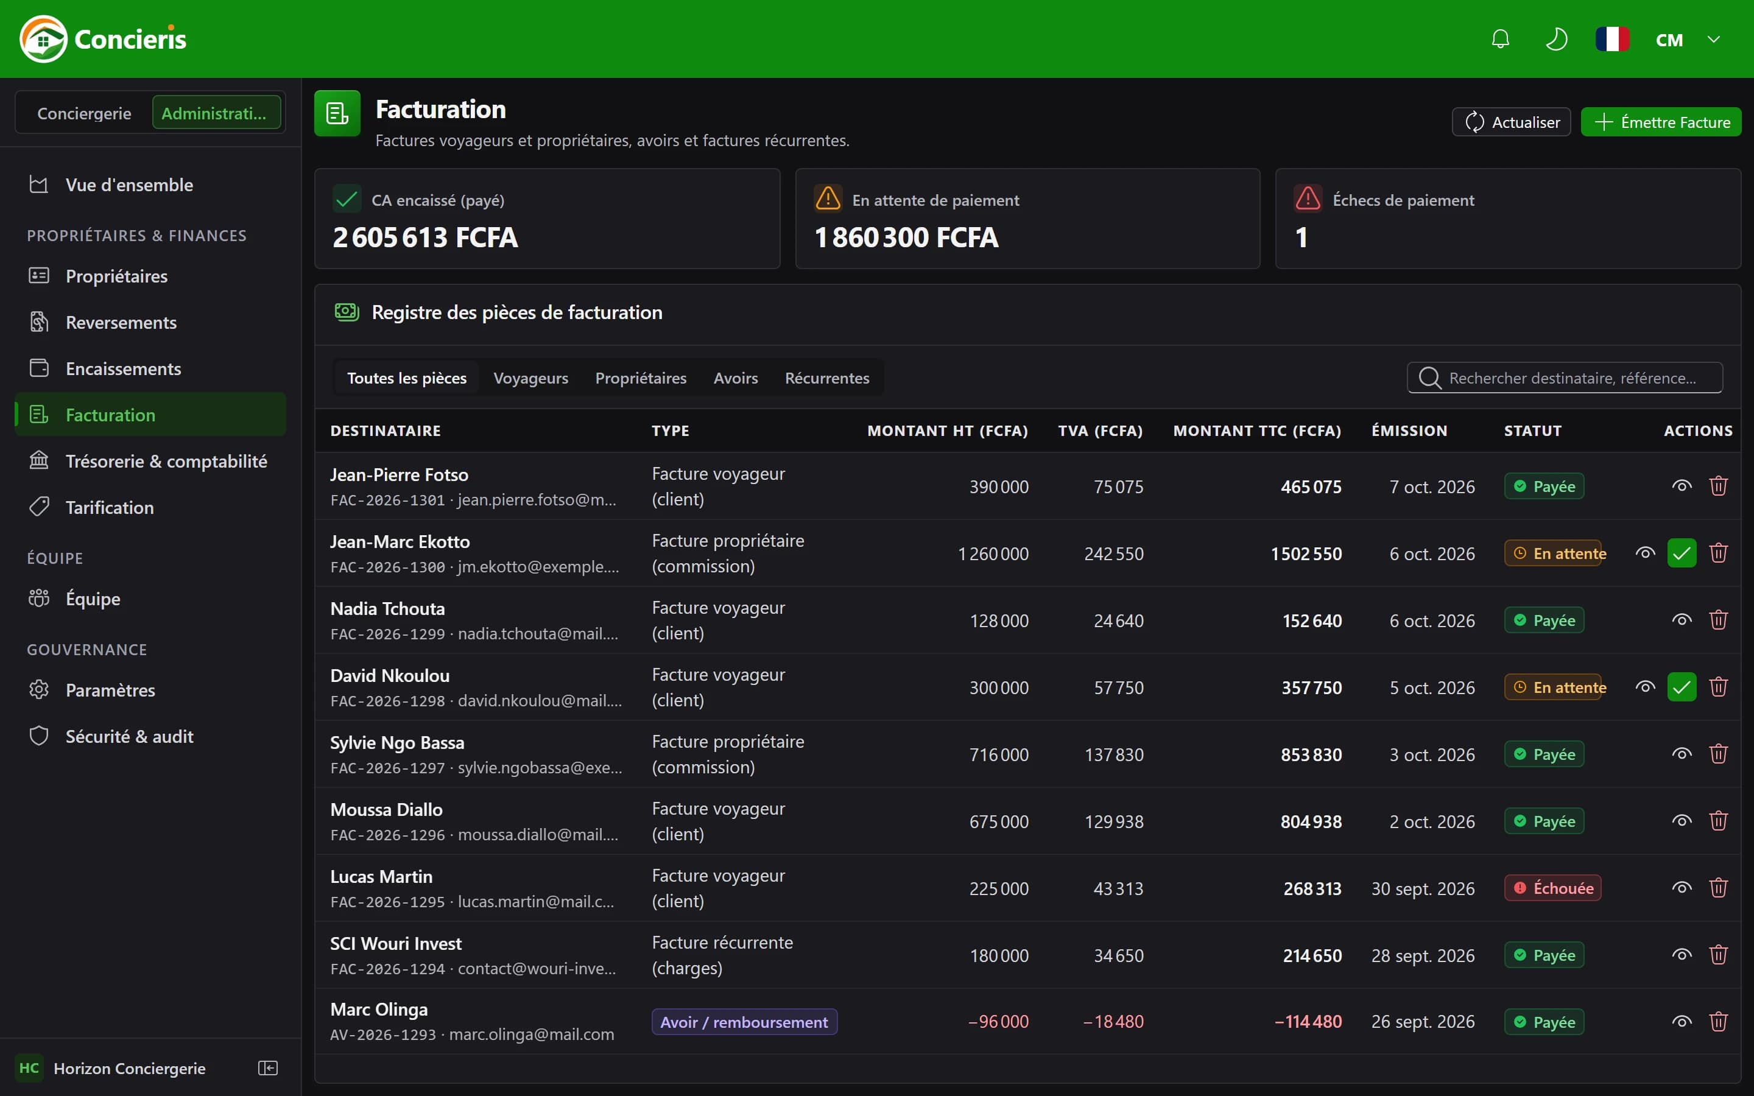Image resolution: width=1754 pixels, height=1096 pixels.
Task: Switch to the Avoirs tab
Action: pos(735,378)
